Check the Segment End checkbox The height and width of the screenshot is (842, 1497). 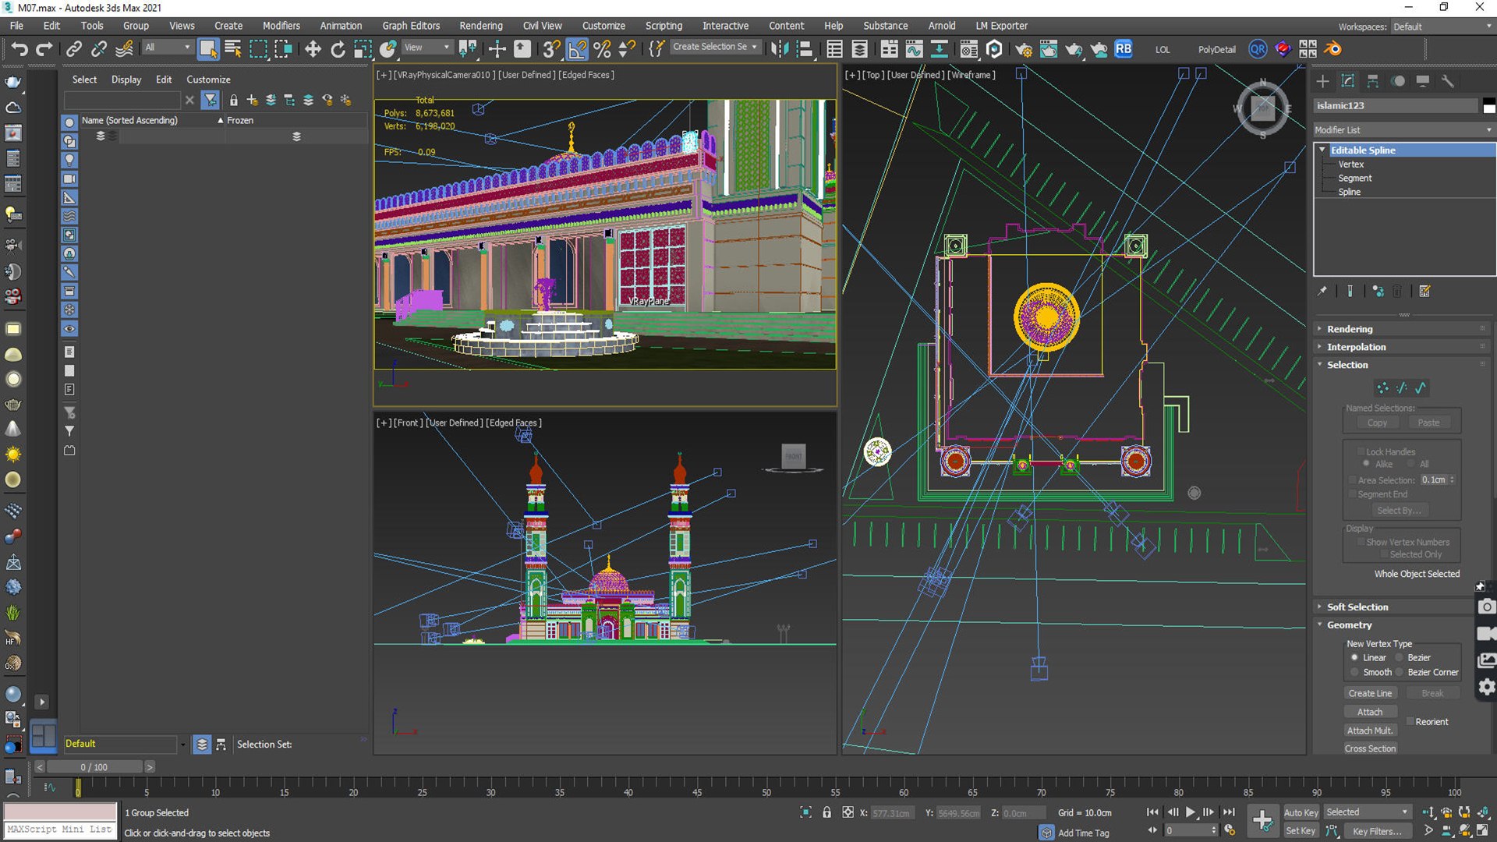coord(1353,494)
